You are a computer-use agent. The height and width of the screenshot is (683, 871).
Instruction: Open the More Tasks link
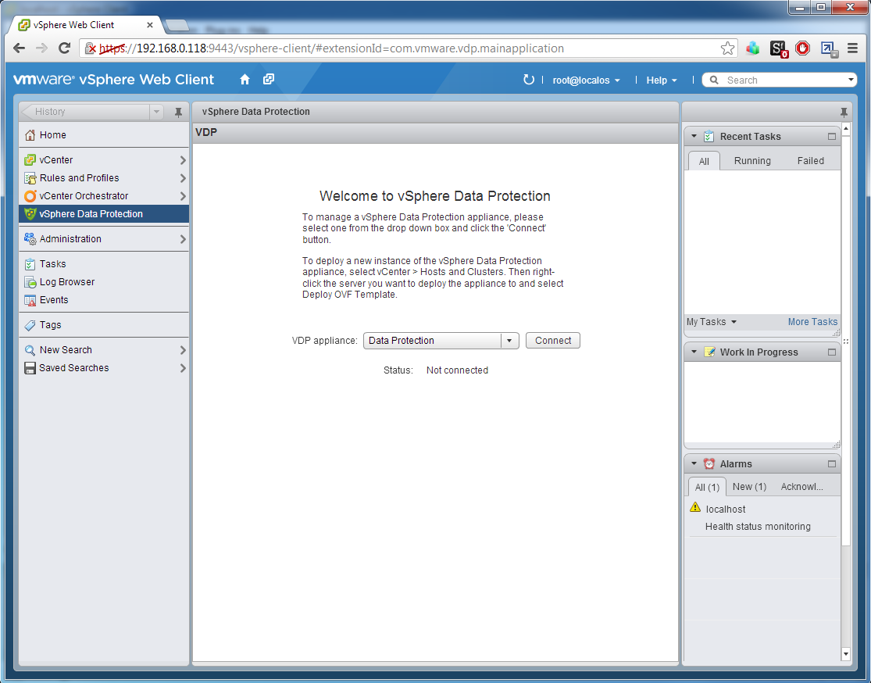[812, 322]
